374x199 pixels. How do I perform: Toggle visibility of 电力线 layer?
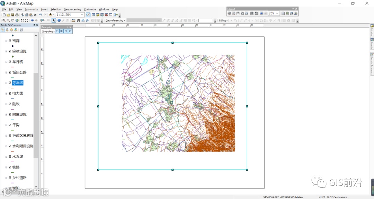[10, 93]
